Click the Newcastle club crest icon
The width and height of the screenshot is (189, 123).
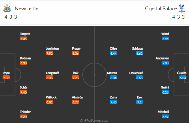point(7,8)
